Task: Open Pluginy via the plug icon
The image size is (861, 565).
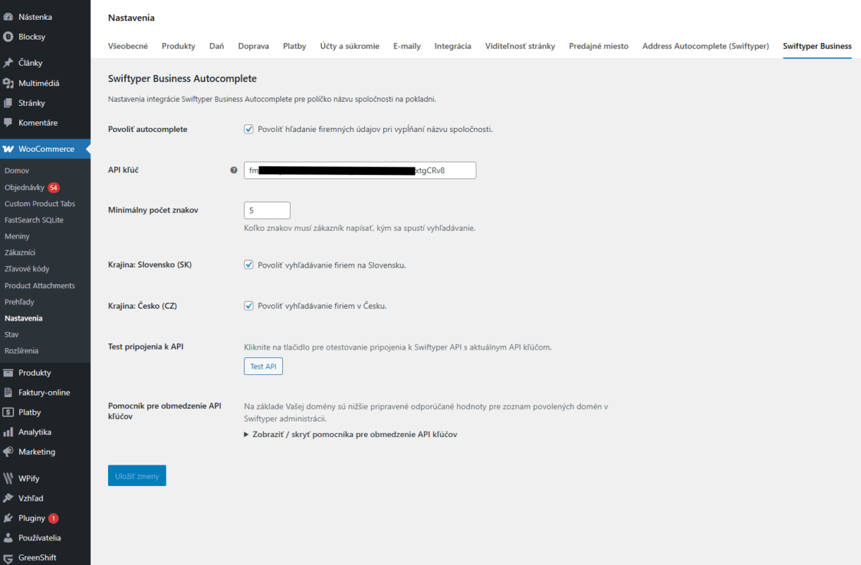Action: [8, 518]
